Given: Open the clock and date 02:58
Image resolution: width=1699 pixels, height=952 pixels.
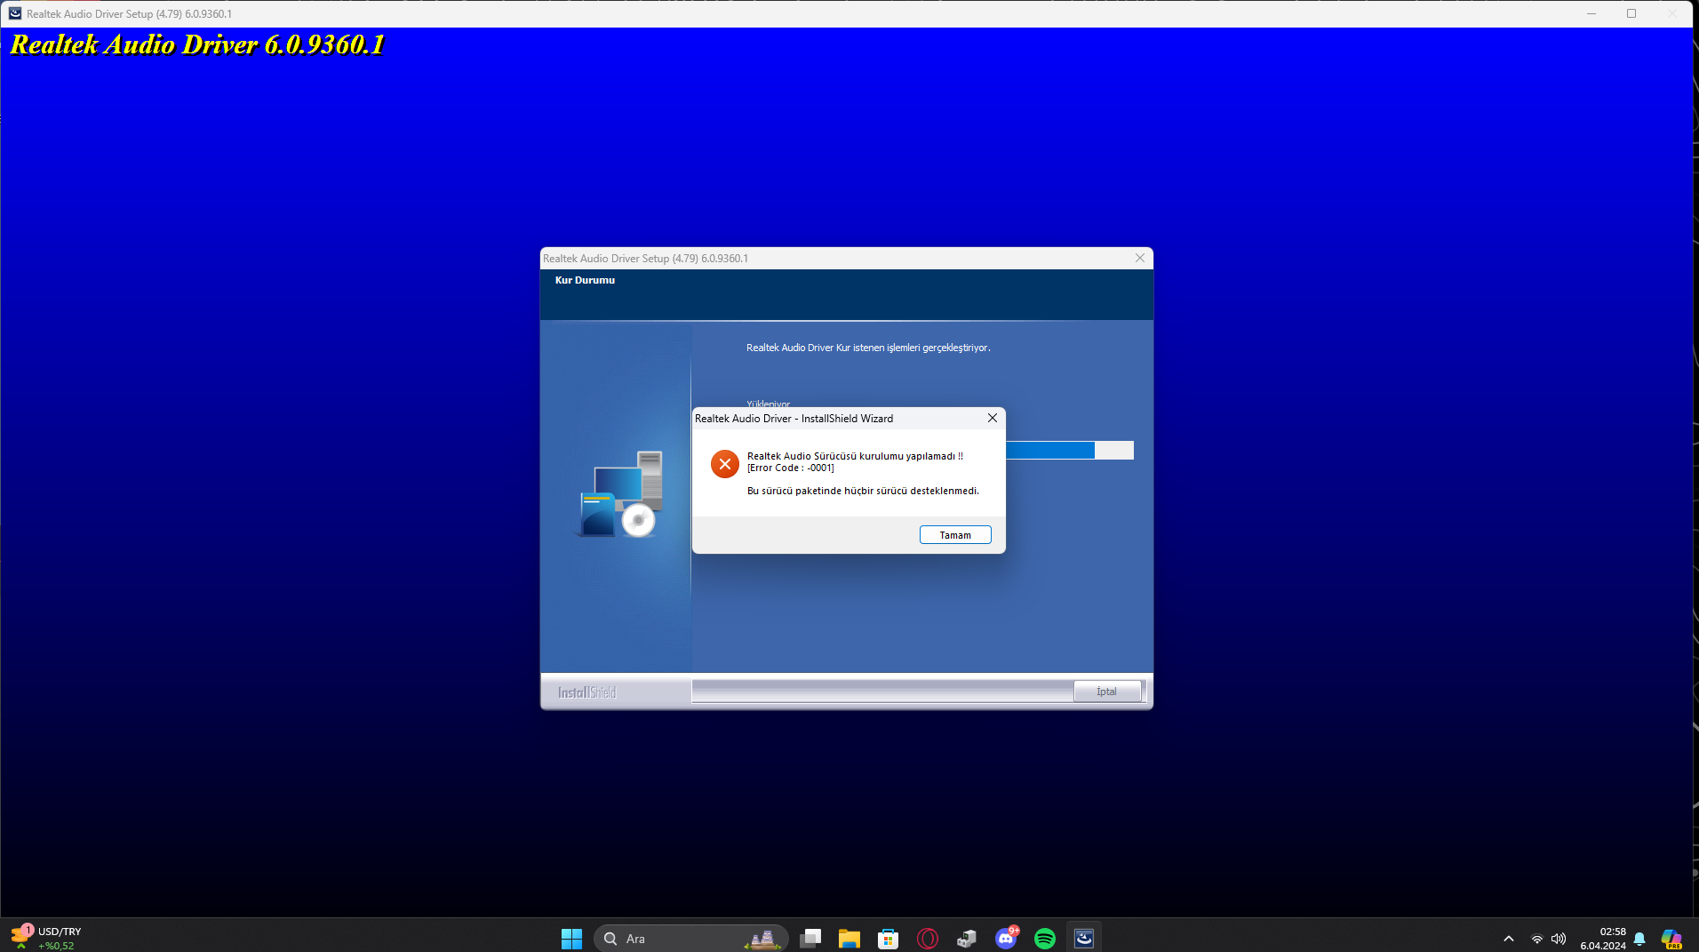Looking at the screenshot, I should [1603, 939].
